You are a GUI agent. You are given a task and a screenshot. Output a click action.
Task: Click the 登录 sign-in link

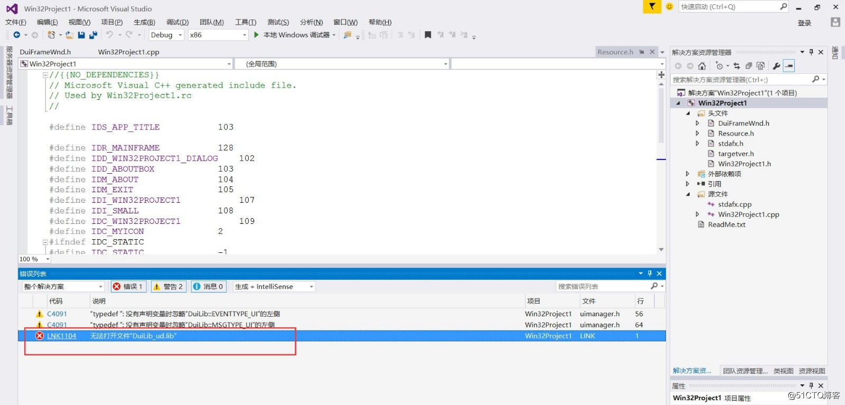804,23
